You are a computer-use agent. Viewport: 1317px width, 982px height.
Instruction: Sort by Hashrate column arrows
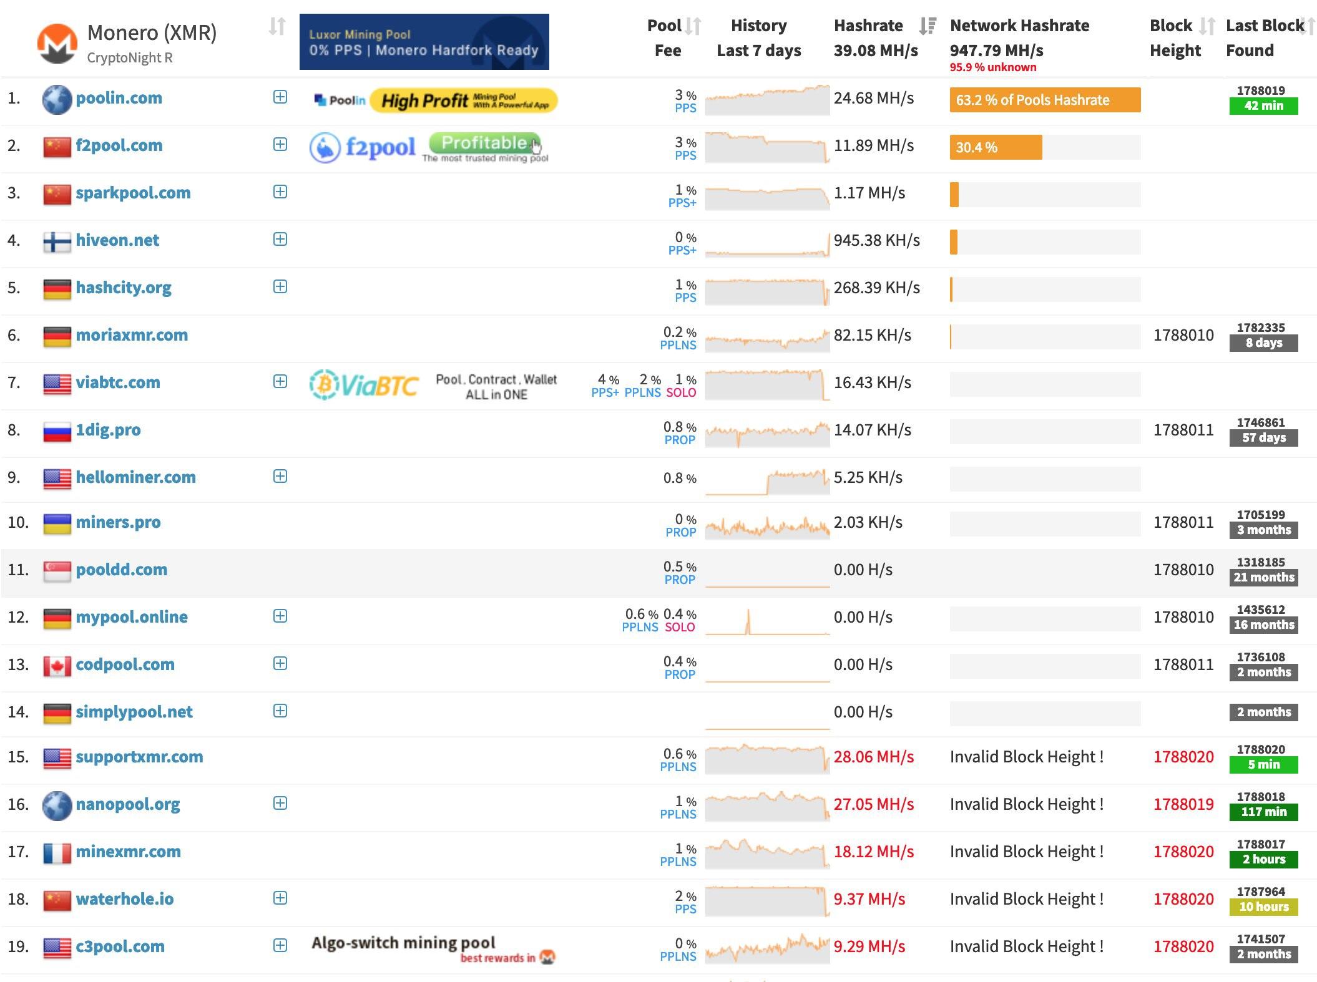(928, 26)
